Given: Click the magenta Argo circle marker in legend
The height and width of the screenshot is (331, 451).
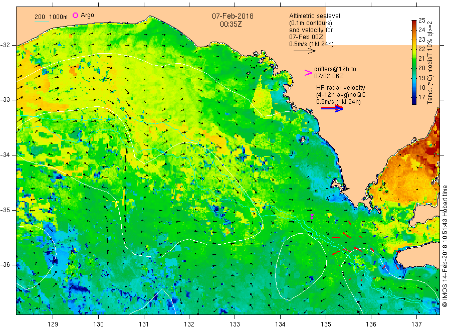Looking at the screenshot, I should coord(75,15).
